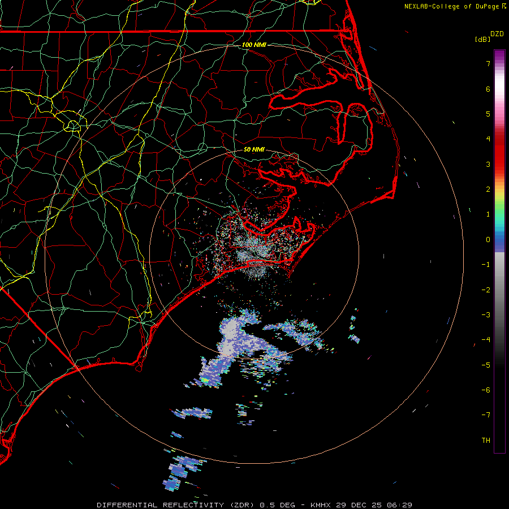Click the 4 value on the dB scale
This screenshot has width=509, height=509.
tap(488, 139)
